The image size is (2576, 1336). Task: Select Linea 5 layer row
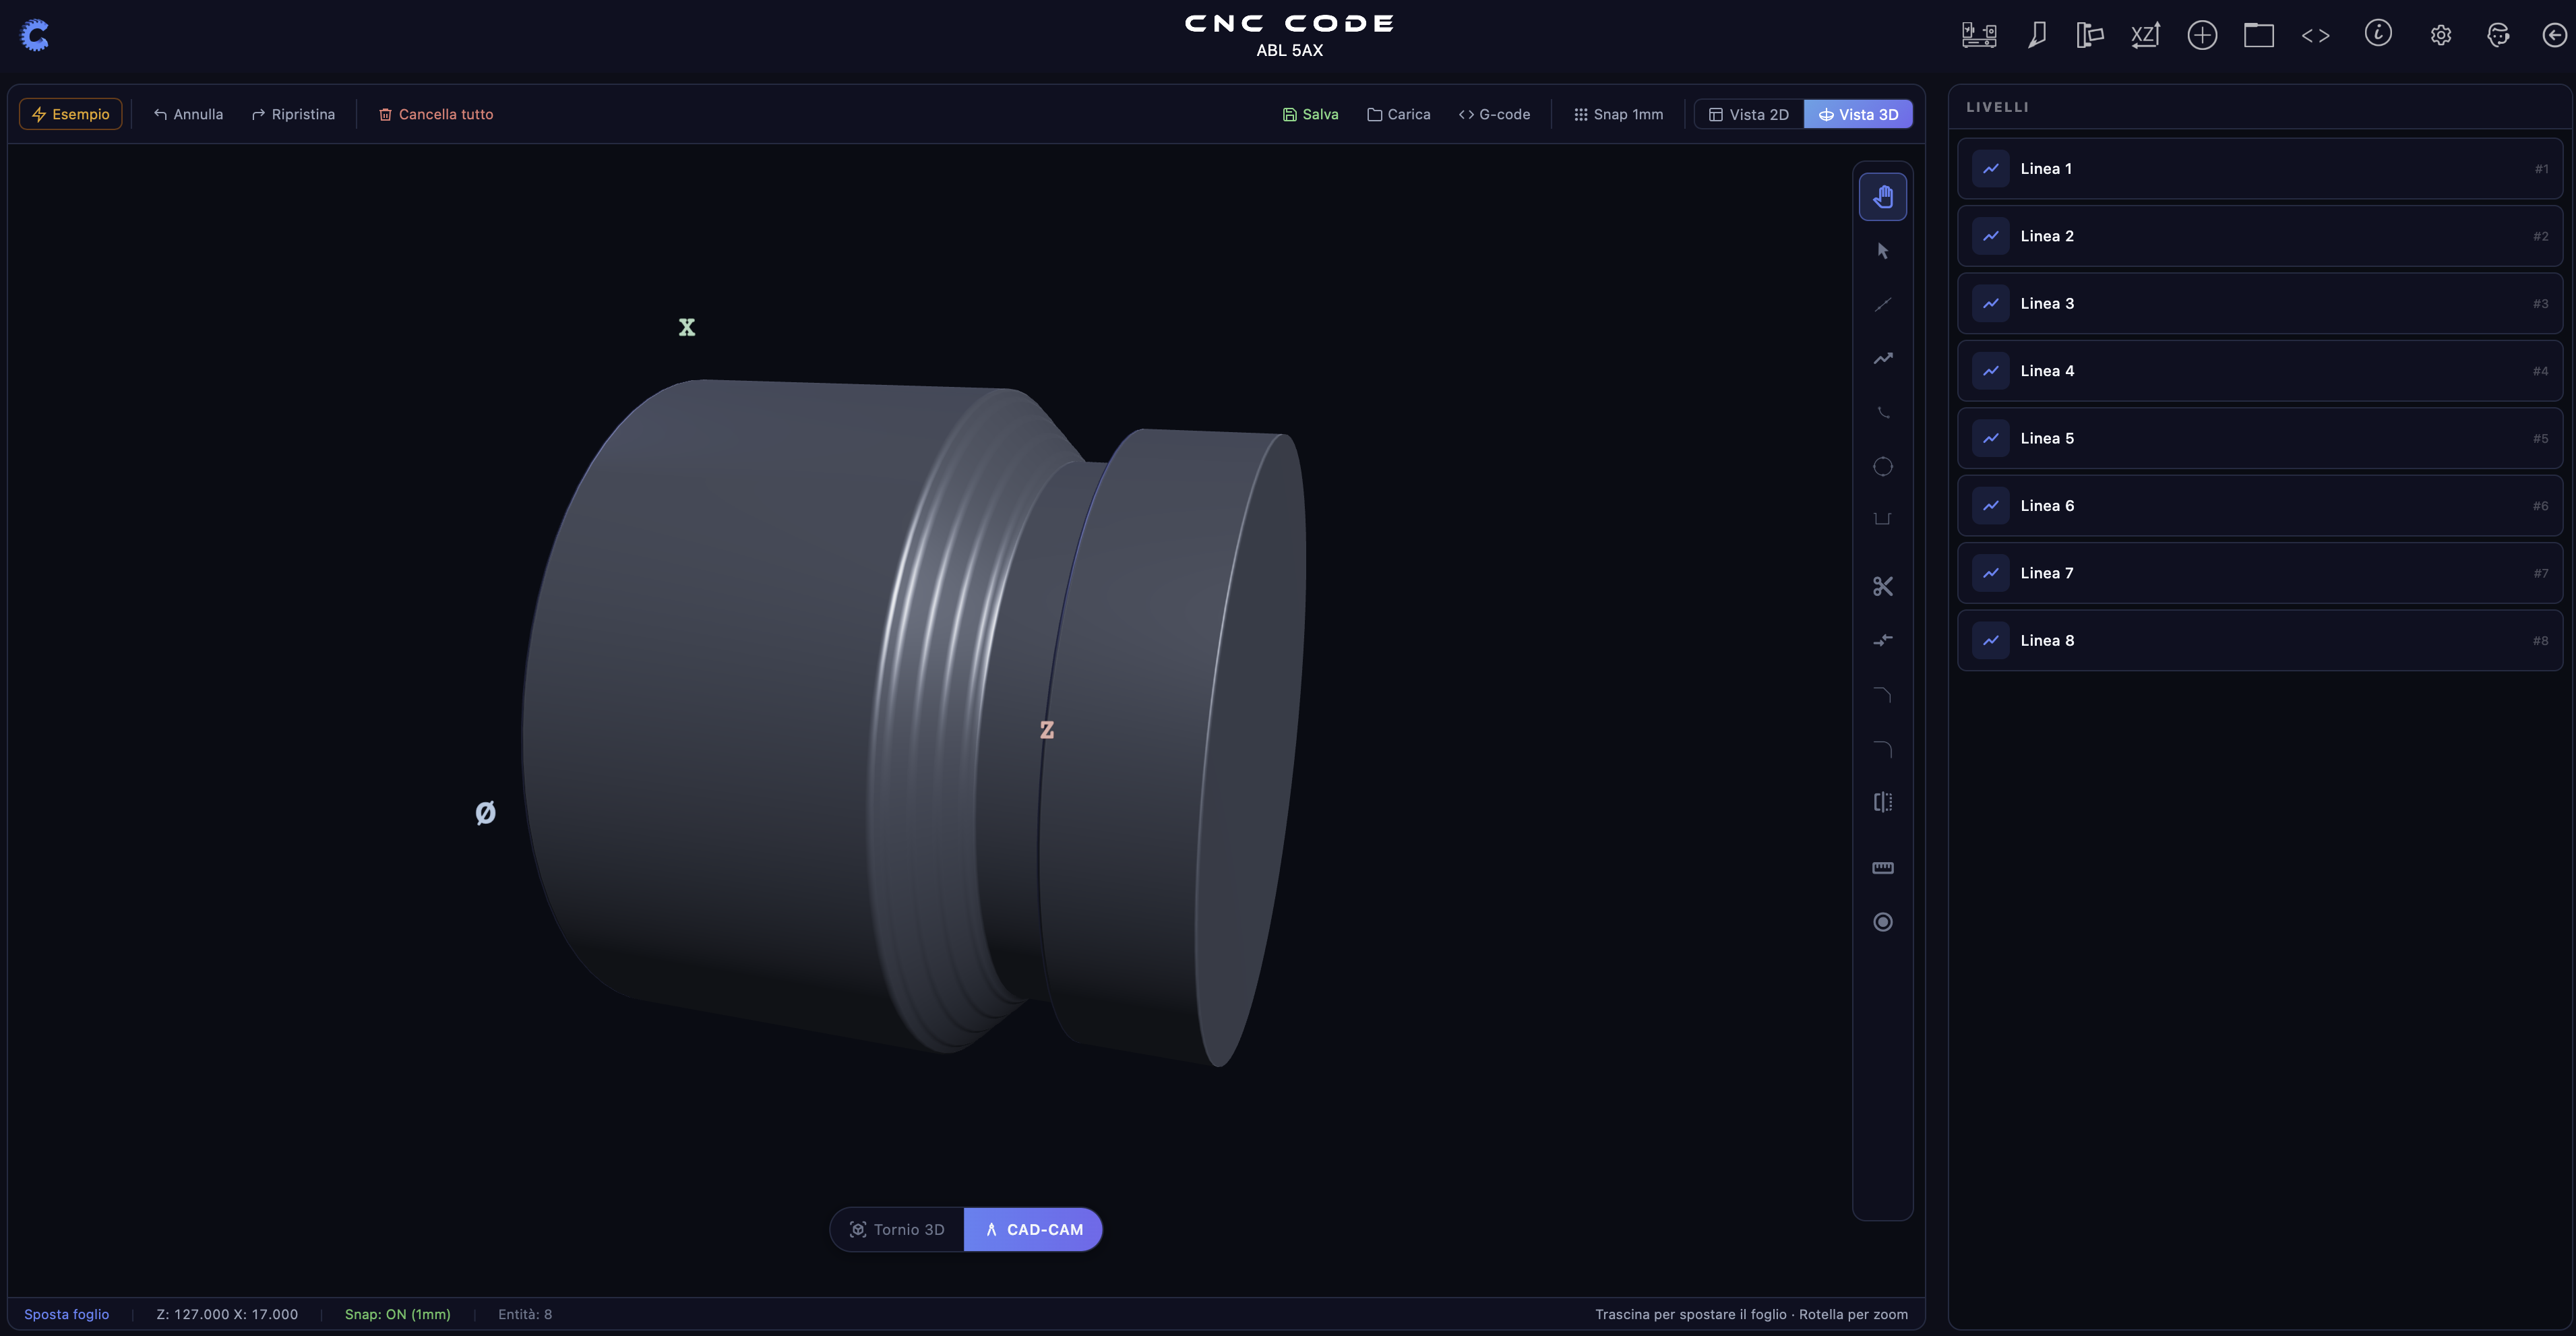tap(2260, 438)
